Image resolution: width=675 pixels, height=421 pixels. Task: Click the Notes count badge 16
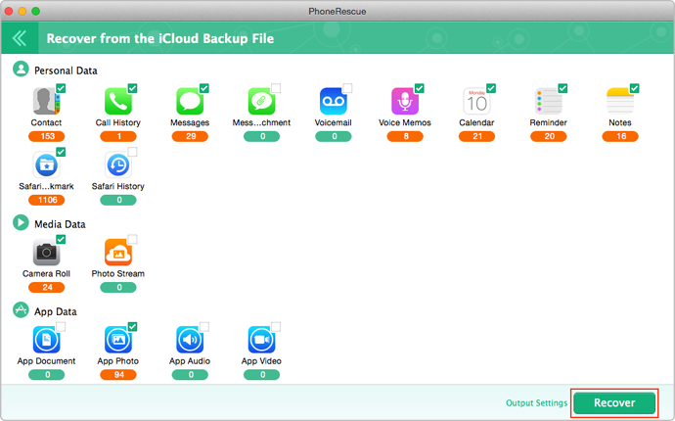[x=620, y=136]
